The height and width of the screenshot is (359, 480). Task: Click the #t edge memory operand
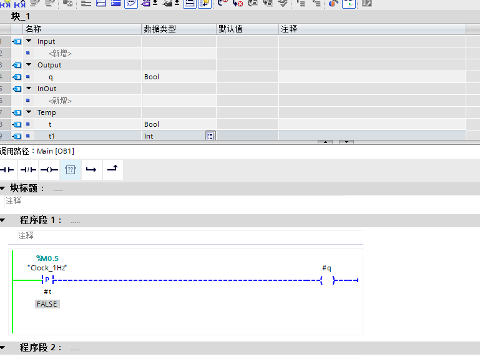coord(47,292)
